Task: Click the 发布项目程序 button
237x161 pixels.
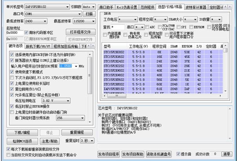Action: pos(109,154)
